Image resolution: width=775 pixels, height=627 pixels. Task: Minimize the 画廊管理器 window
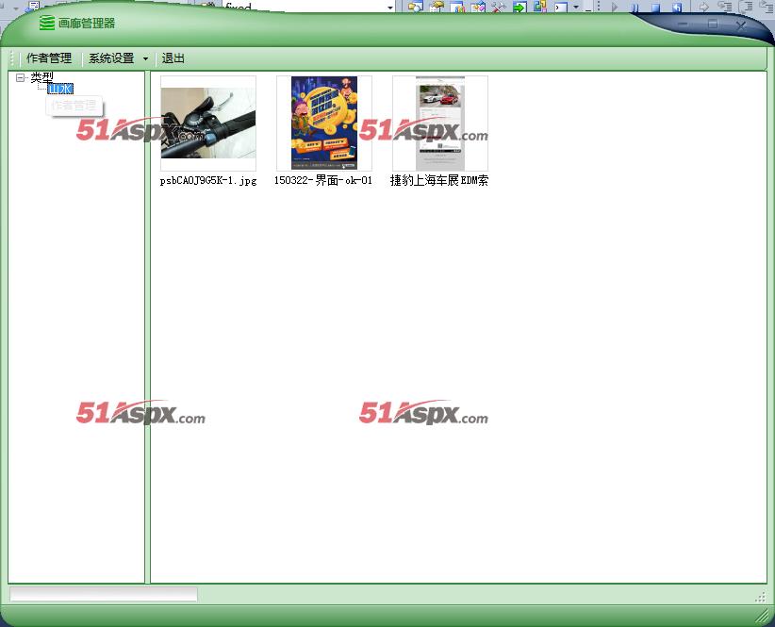coord(683,24)
